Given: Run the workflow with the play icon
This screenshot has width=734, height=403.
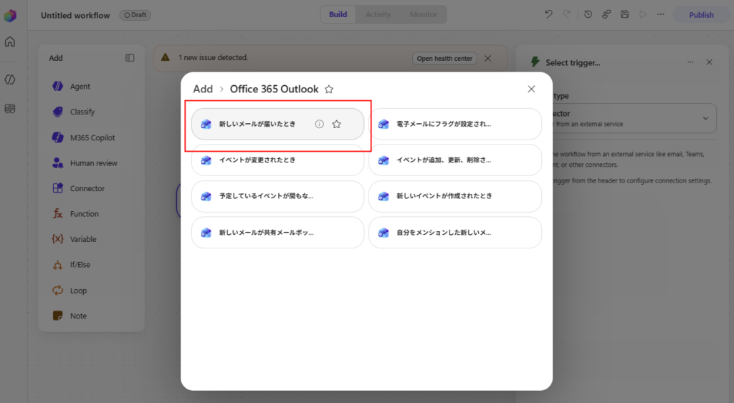Looking at the screenshot, I should [x=643, y=14].
